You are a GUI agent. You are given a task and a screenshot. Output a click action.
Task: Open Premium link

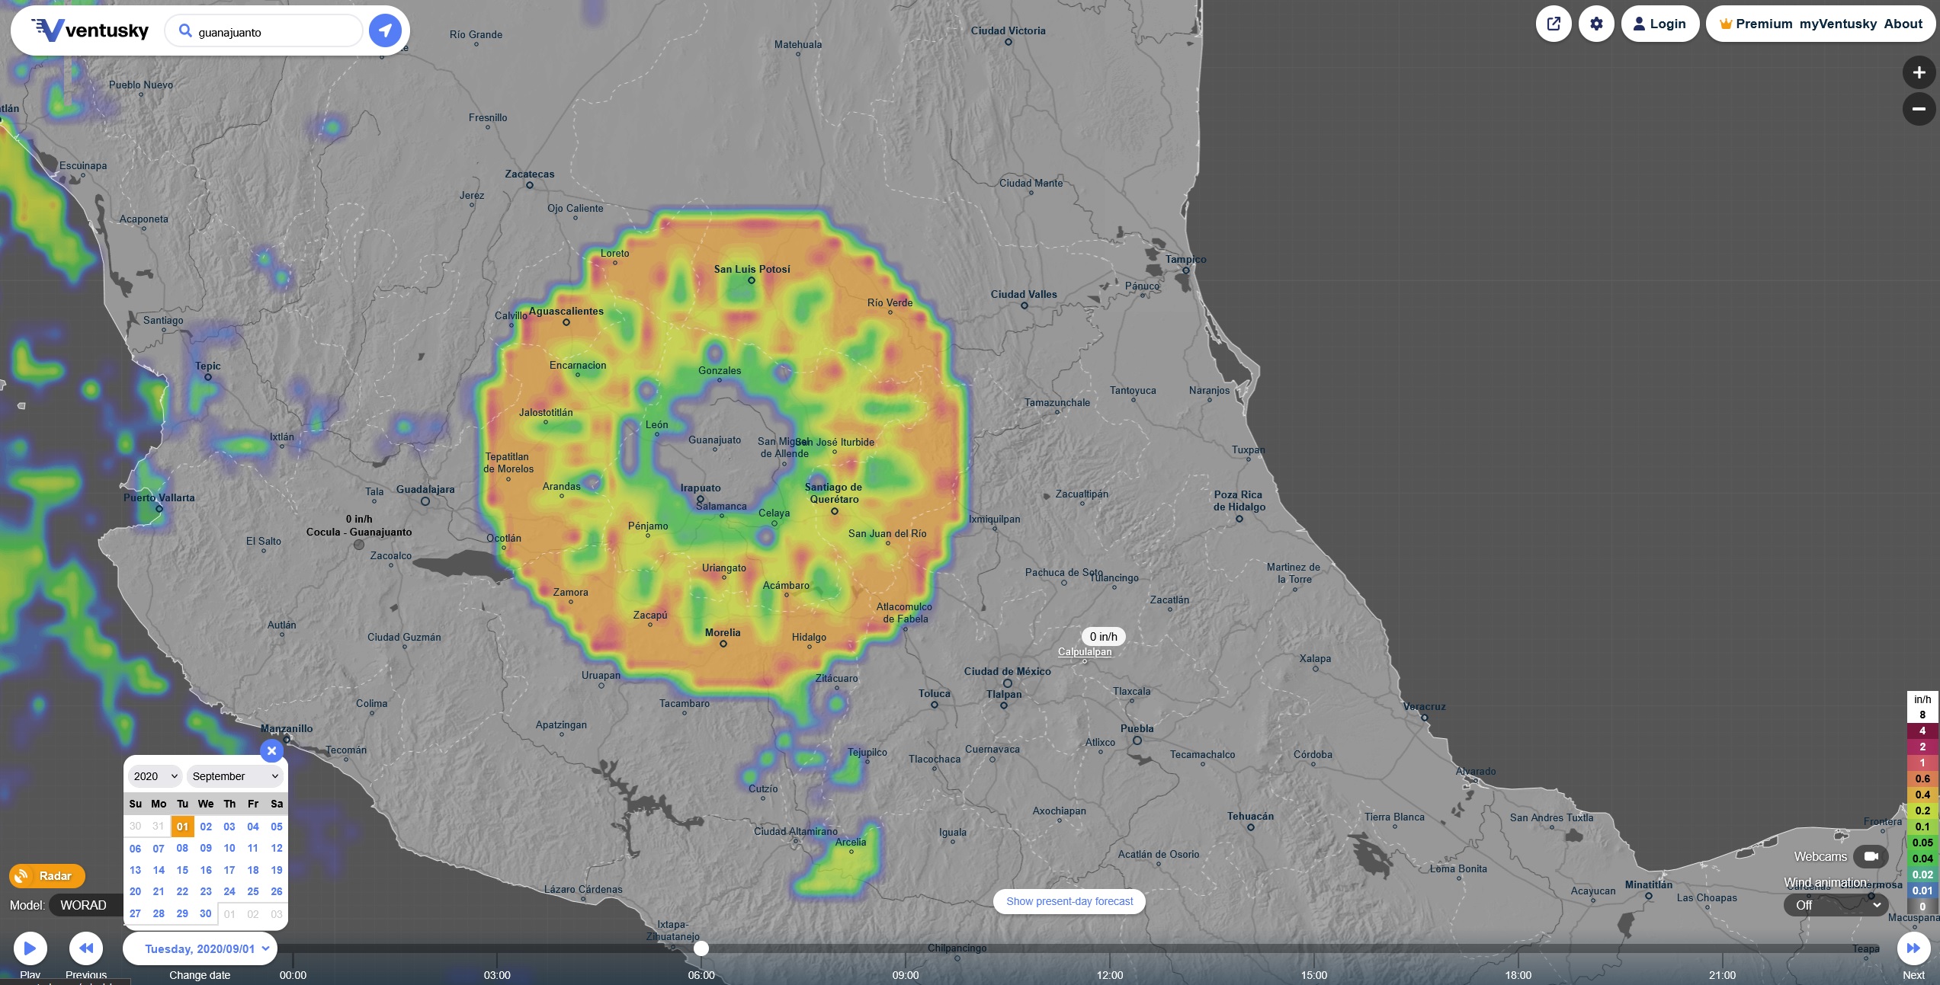(1756, 24)
